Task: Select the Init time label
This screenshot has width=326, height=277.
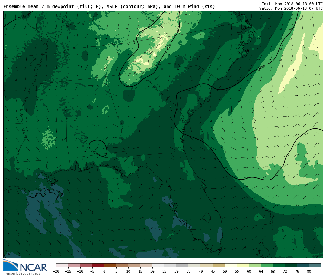Action: [292, 4]
